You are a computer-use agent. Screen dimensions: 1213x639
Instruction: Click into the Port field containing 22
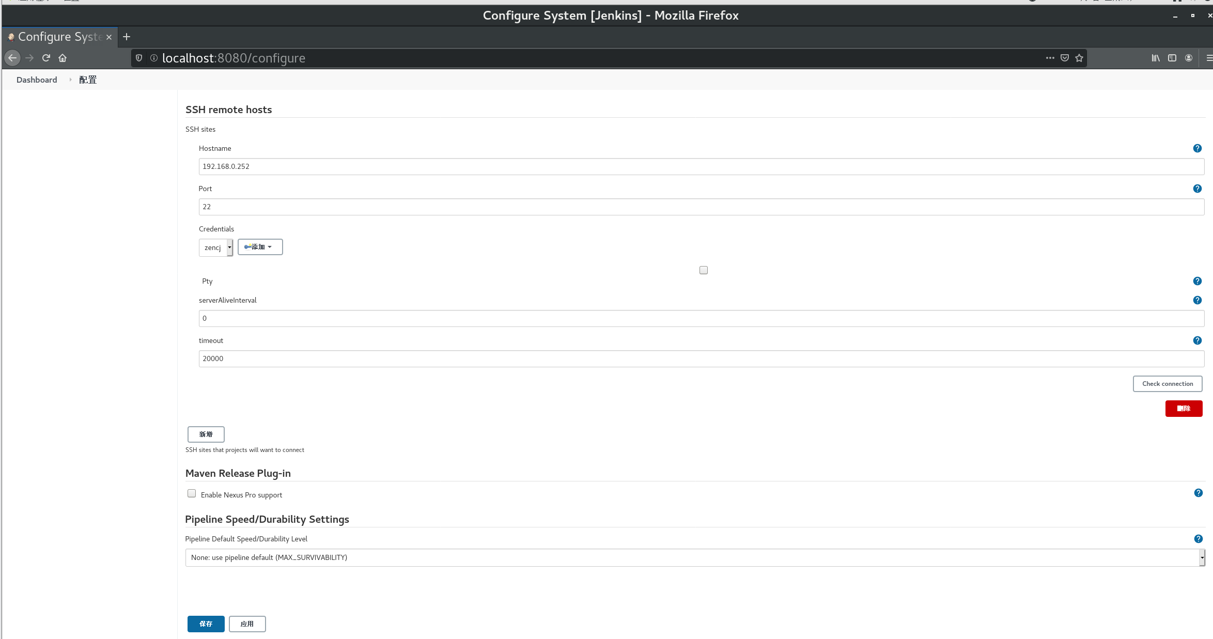pos(701,207)
